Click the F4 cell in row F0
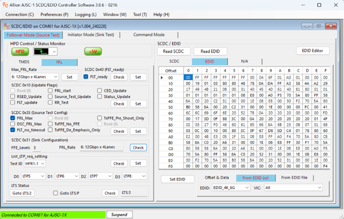This screenshot has height=219, width=344. (x=325, y=166)
